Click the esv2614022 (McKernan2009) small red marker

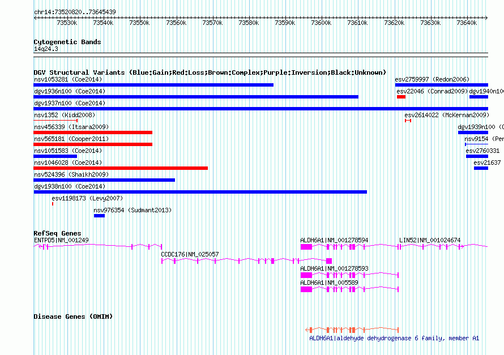click(x=408, y=121)
